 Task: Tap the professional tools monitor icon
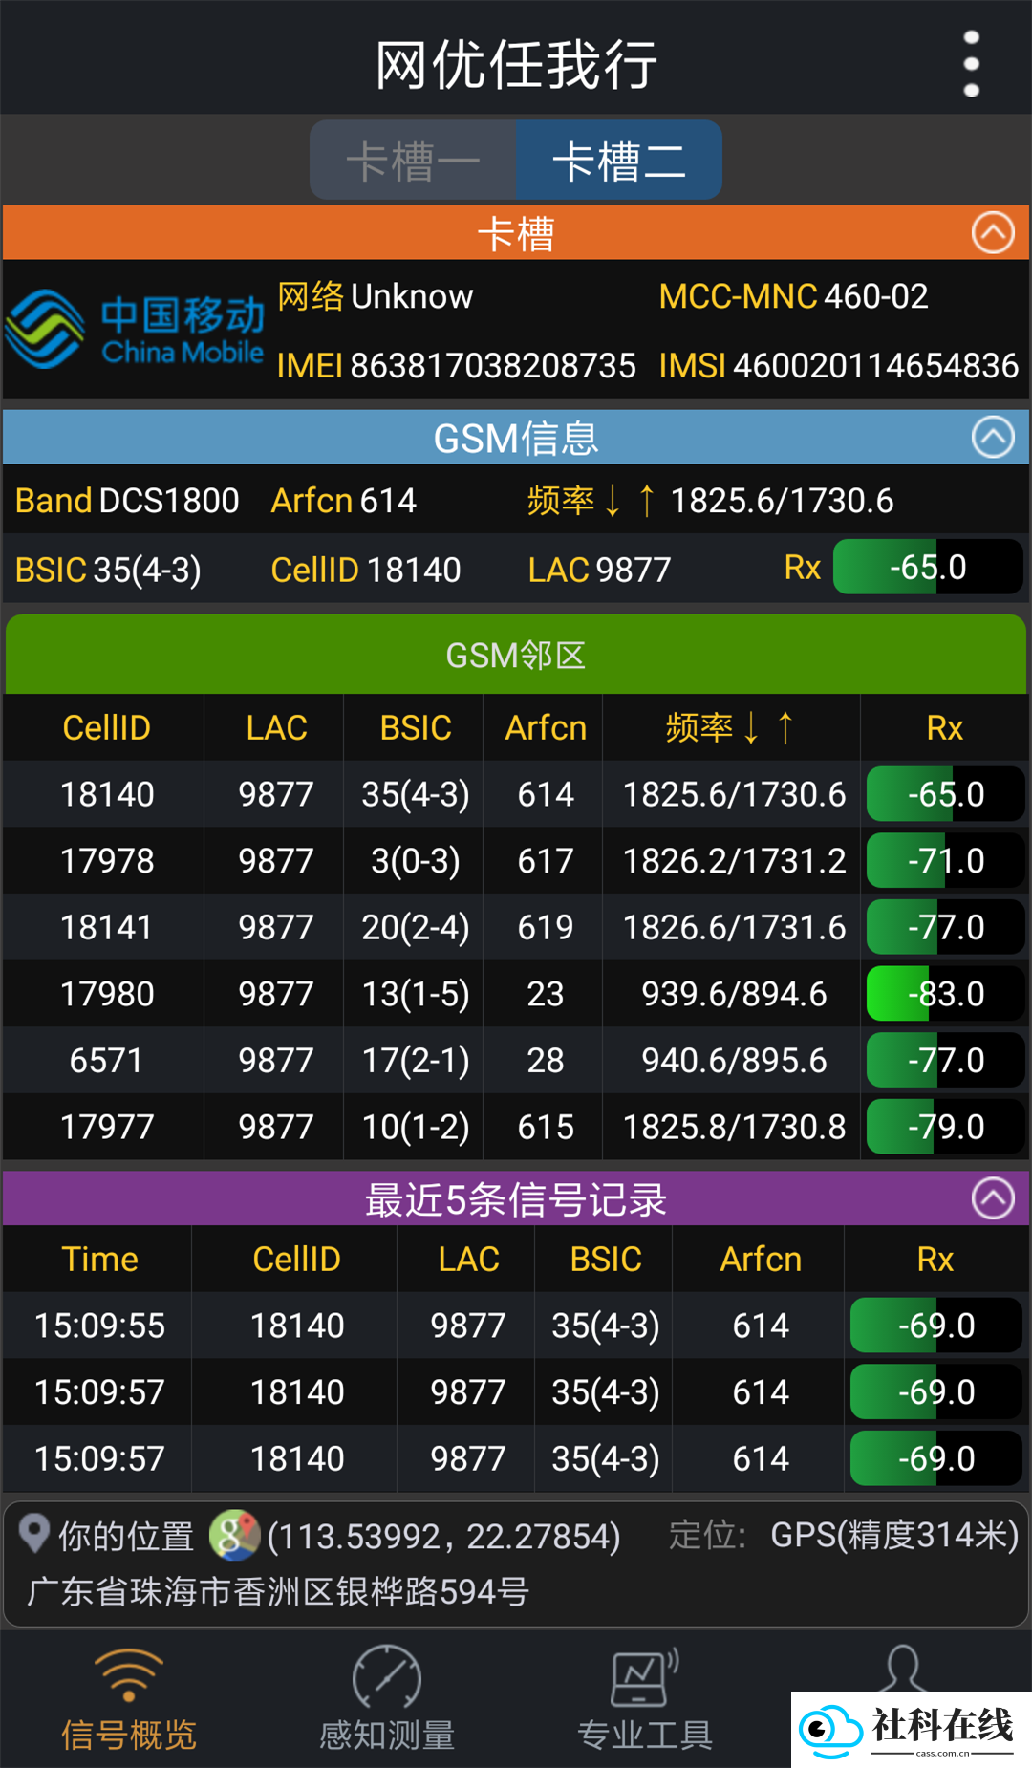pos(645,1677)
